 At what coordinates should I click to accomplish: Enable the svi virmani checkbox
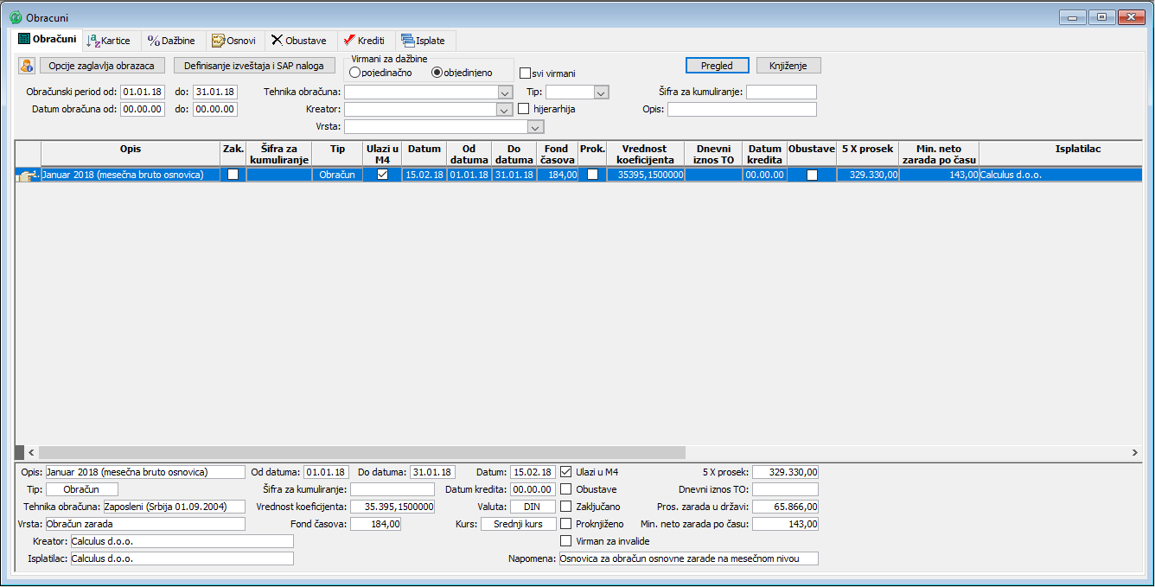(x=525, y=74)
